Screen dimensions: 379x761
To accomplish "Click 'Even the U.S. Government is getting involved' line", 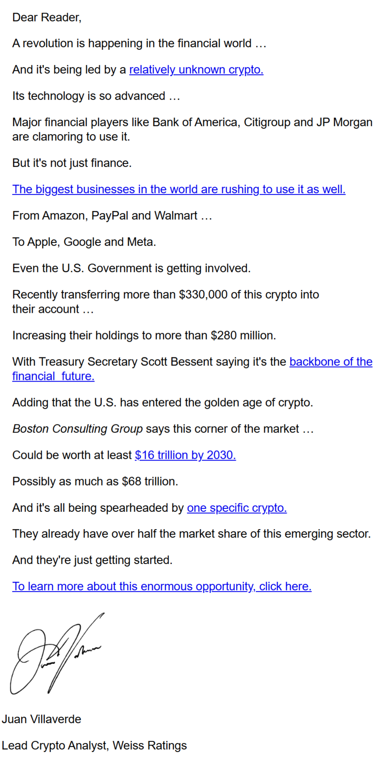I will tap(132, 268).
